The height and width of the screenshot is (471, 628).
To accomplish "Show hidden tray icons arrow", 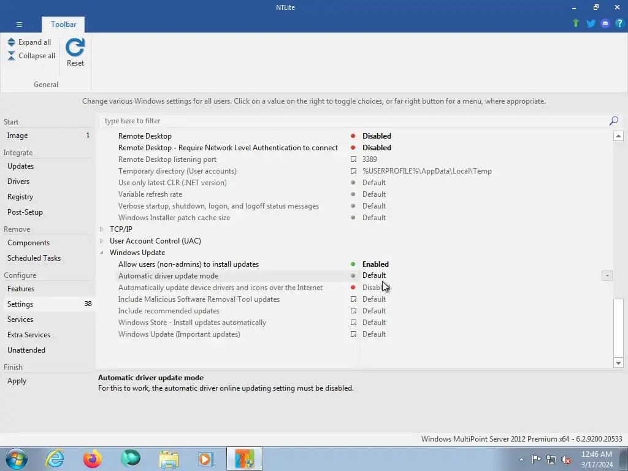I will [x=521, y=459].
